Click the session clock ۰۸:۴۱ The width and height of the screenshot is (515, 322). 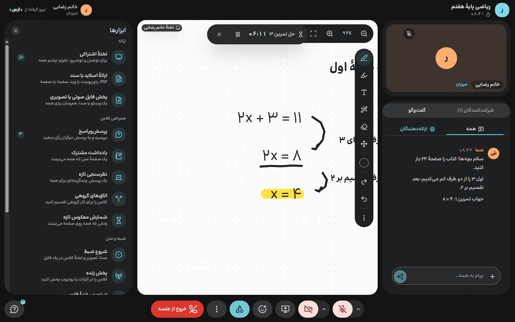tap(477, 14)
